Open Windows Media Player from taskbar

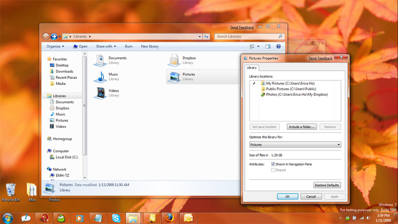point(80,218)
